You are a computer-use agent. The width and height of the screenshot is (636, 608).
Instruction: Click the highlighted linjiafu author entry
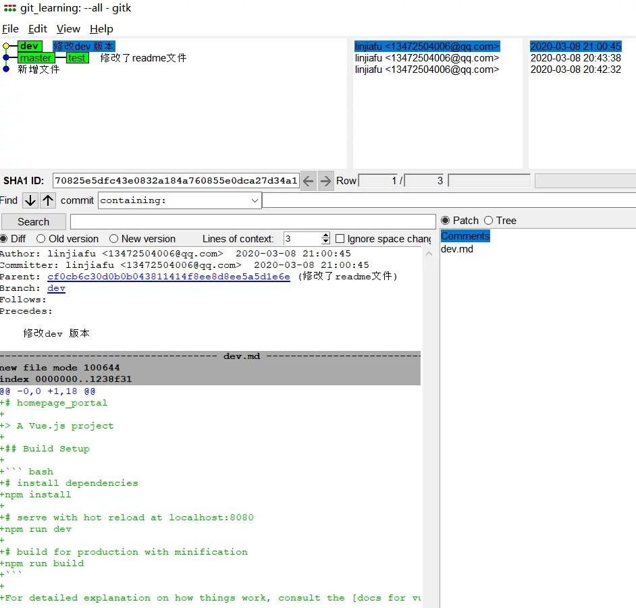pyautogui.click(x=427, y=46)
